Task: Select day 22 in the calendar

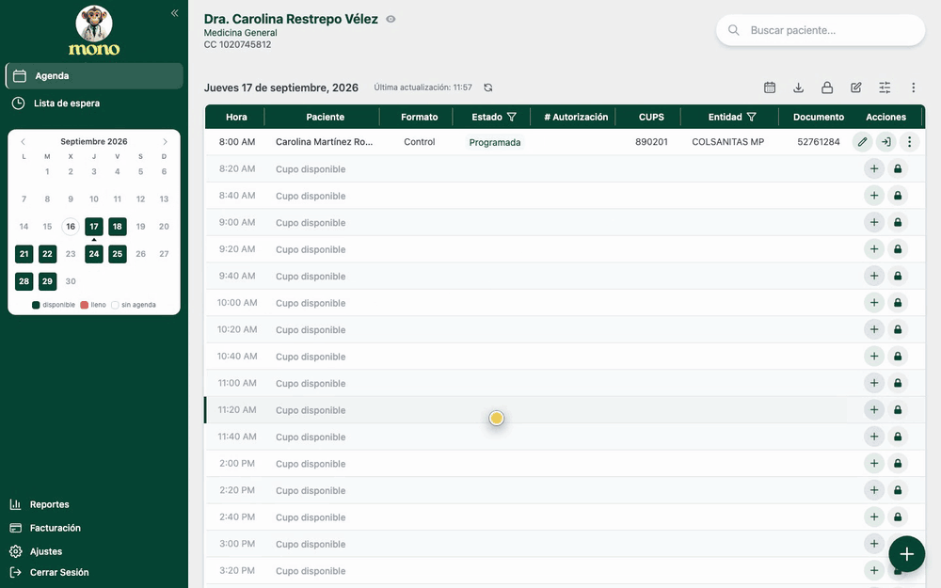Action: coord(47,254)
